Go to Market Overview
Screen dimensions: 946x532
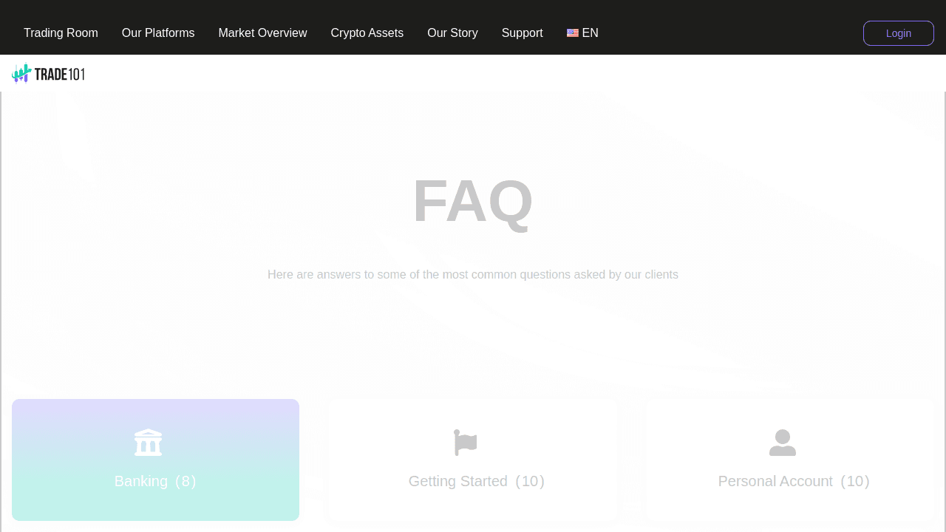pos(262,33)
